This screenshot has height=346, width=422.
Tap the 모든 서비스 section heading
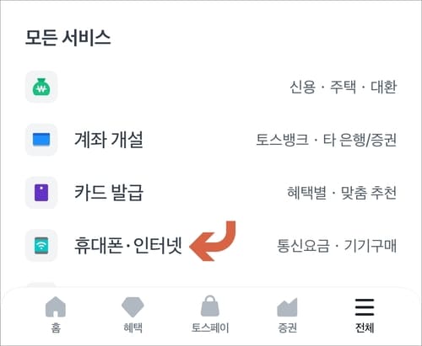68,38
